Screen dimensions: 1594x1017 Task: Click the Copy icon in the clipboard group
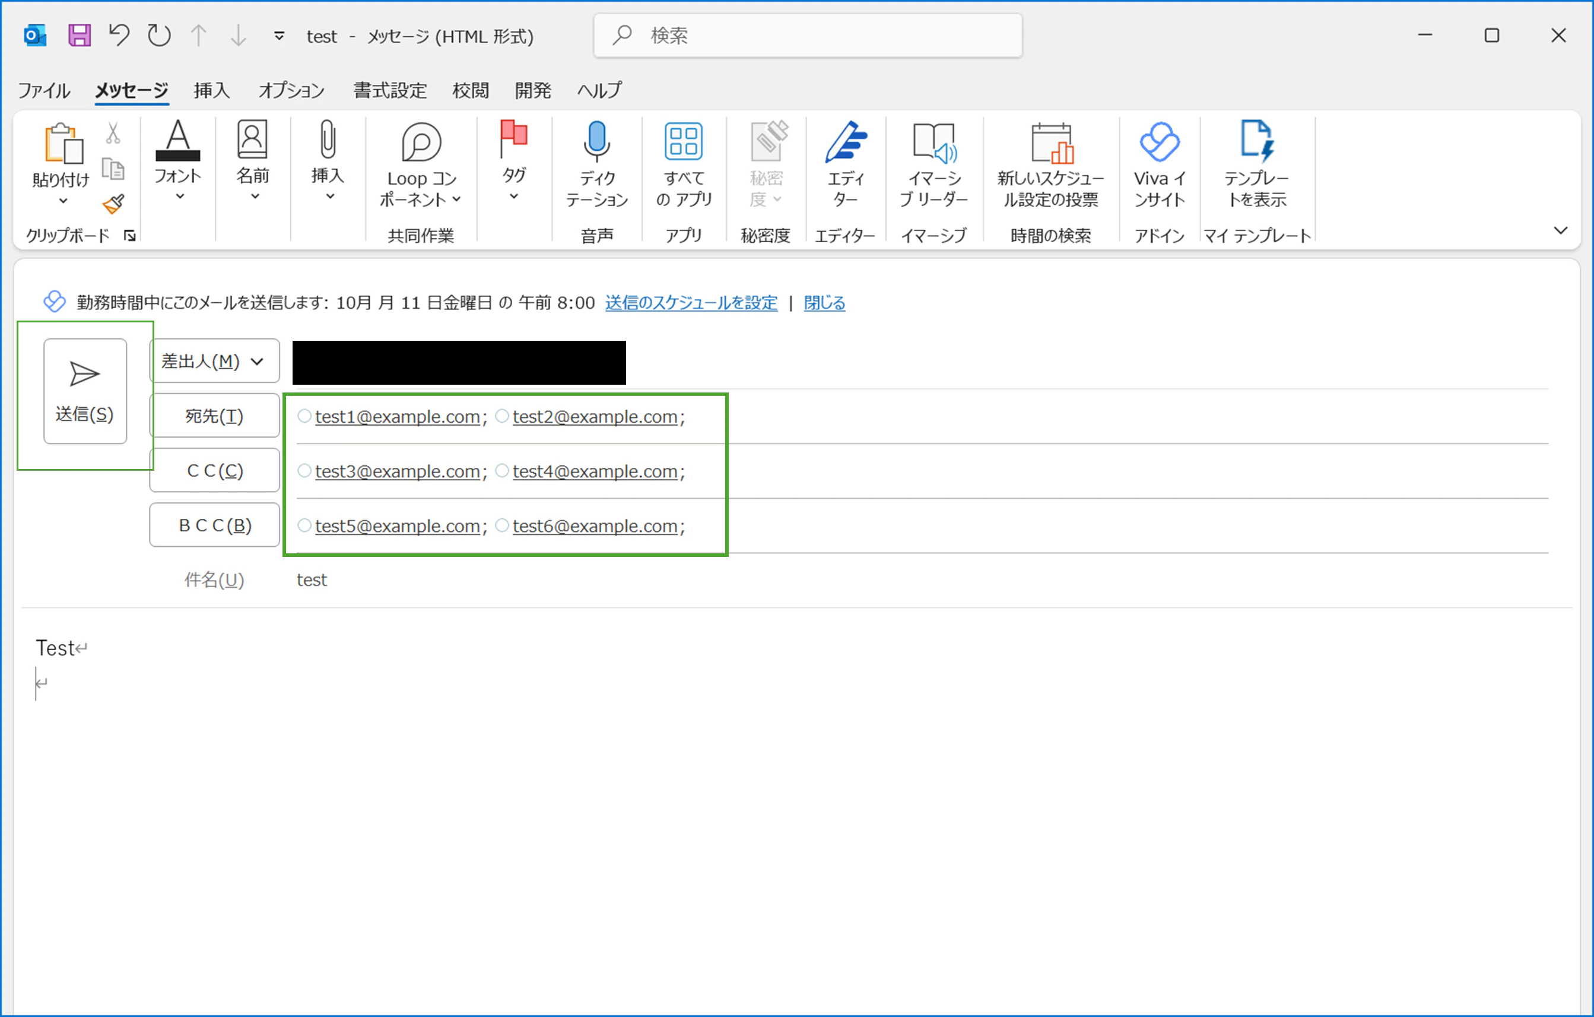pos(113,169)
